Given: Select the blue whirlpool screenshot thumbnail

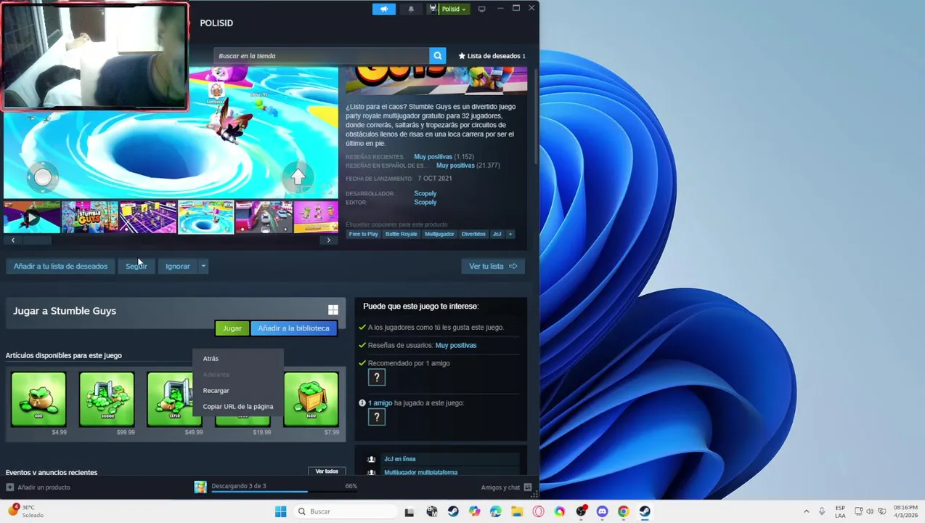Looking at the screenshot, I should point(206,217).
